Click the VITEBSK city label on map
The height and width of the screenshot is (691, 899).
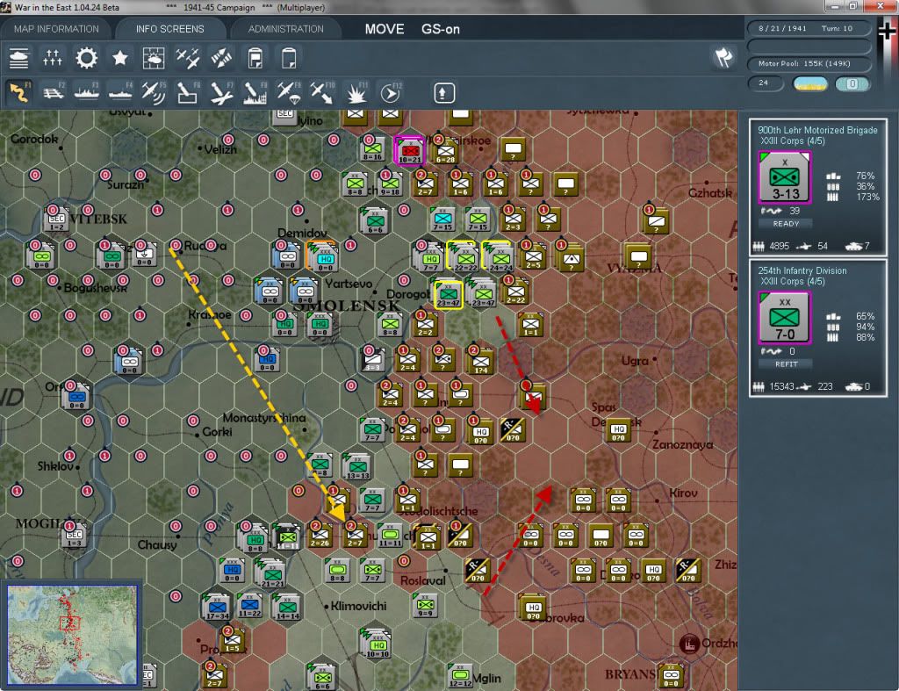pos(98,219)
